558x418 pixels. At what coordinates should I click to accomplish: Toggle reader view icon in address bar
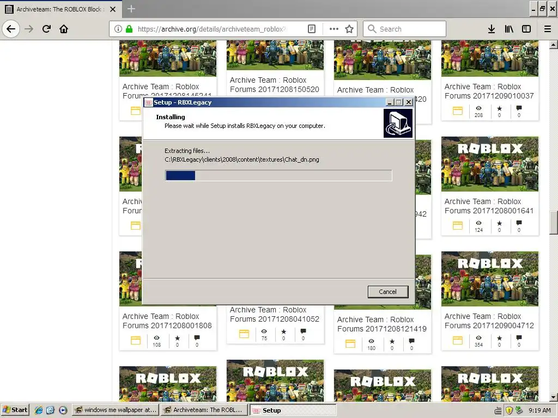pyautogui.click(x=311, y=29)
